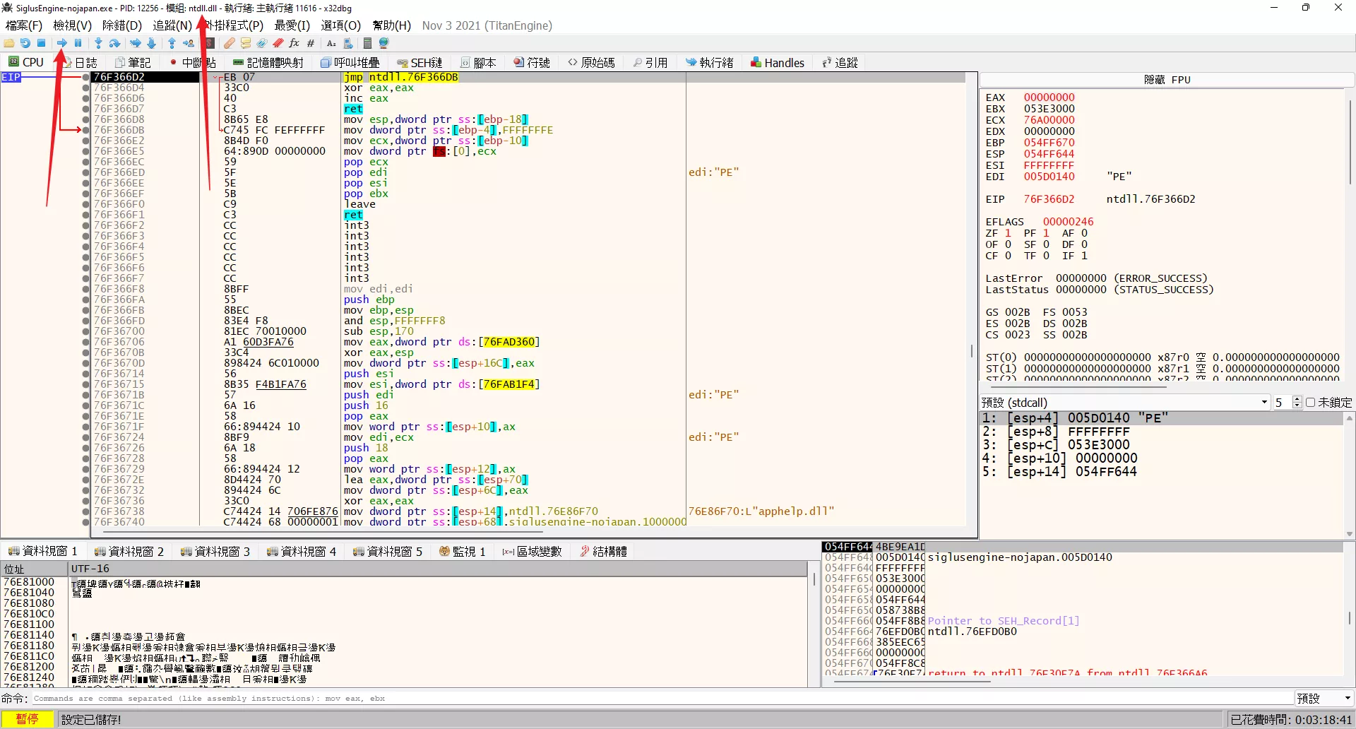1356x729 pixels.
Task: Toggle breakpoint bullet at address 76F36700
Action: 86,331
